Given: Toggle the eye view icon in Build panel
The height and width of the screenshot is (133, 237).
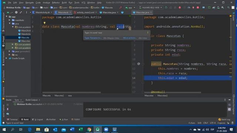Looking at the screenshot, I should (8, 114).
